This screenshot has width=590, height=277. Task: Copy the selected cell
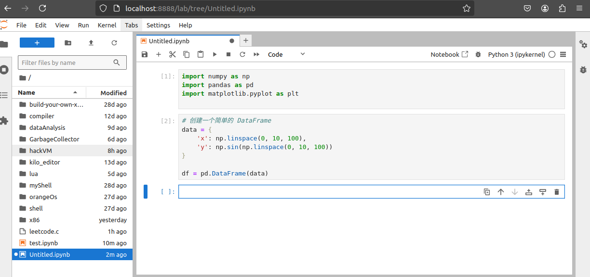[x=187, y=54]
